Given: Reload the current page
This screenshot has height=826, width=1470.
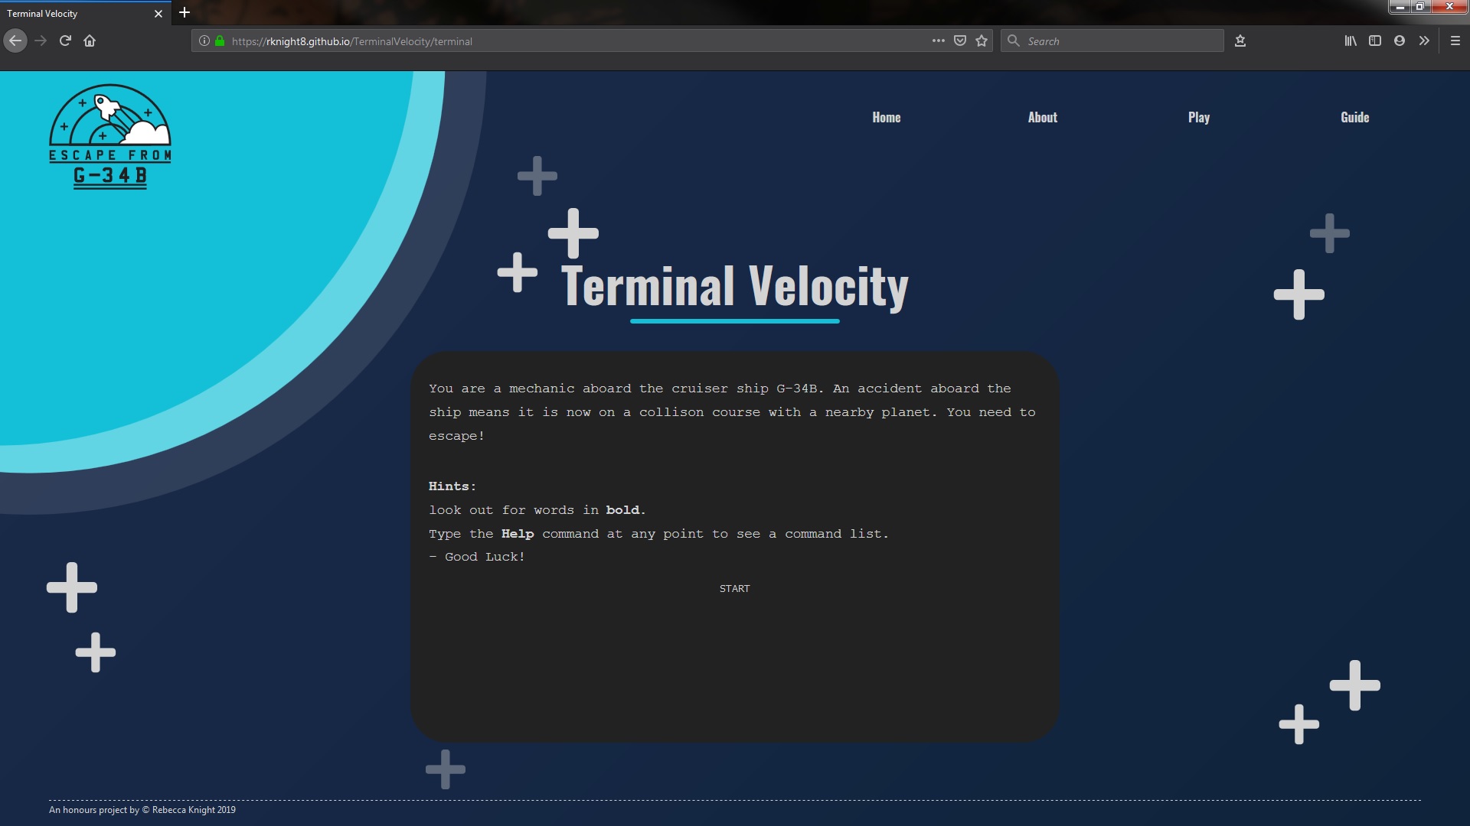Looking at the screenshot, I should pos(65,41).
